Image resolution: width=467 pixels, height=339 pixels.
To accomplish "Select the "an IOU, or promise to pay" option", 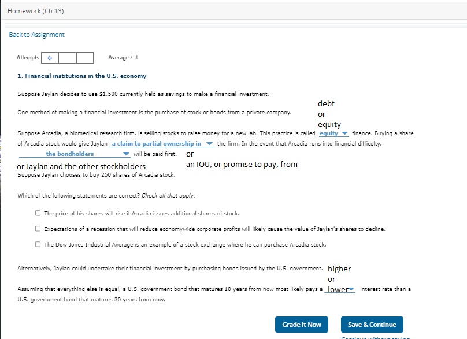I will (x=242, y=164).
